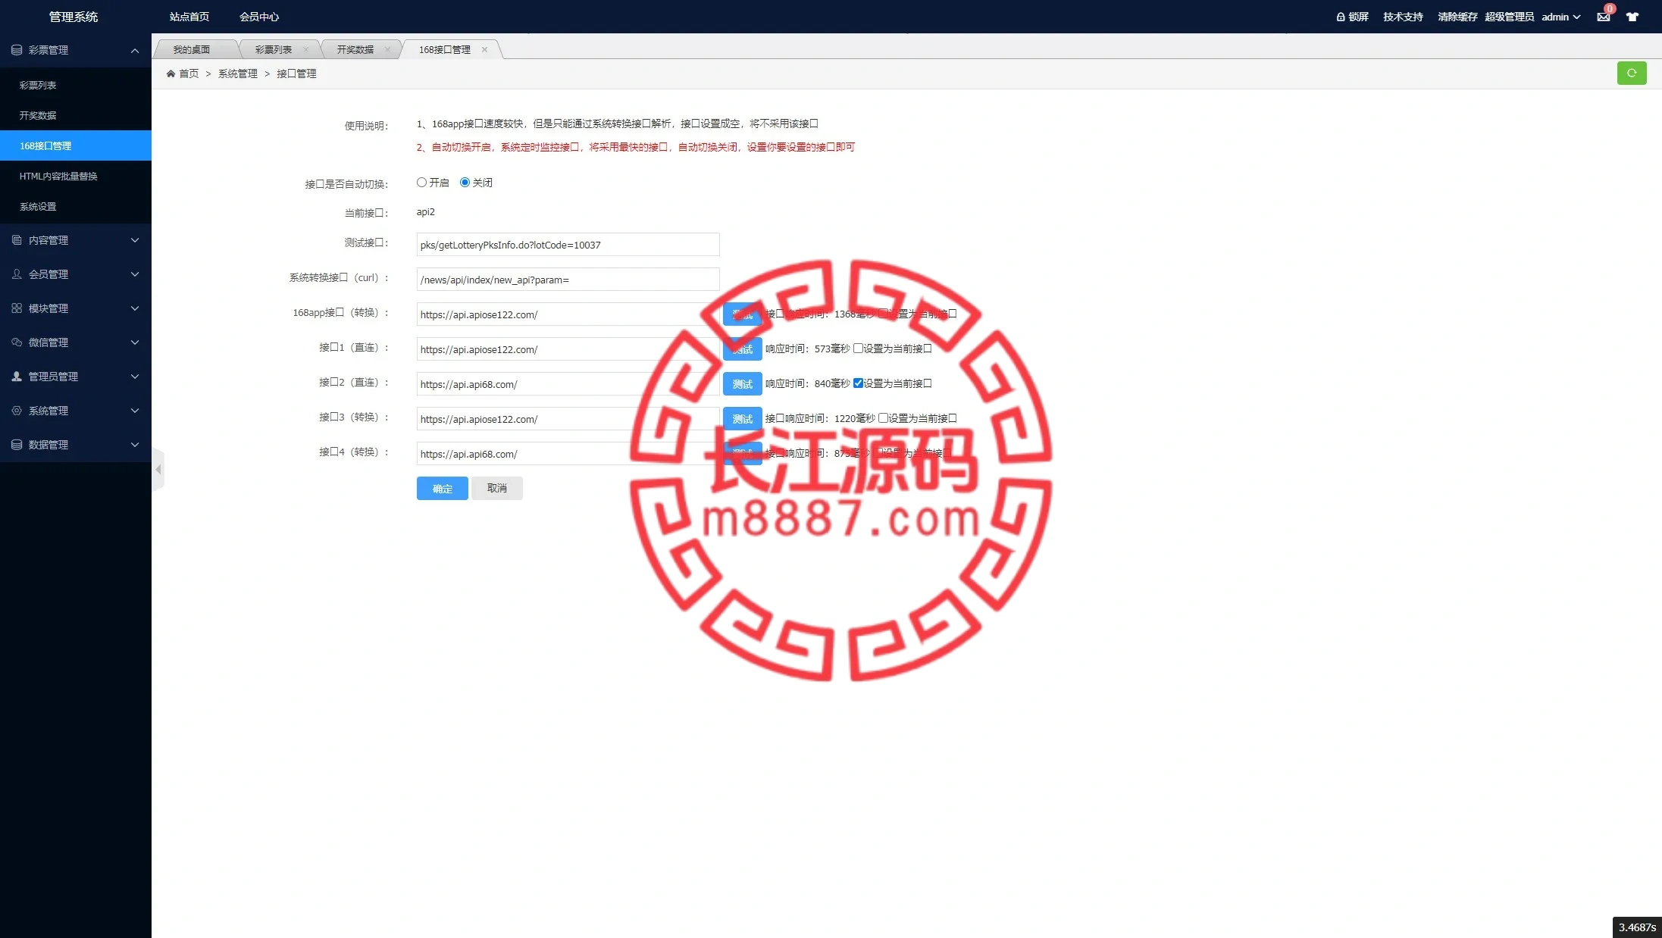Viewport: 1662px width, 938px height.
Task: Open the admin user dropdown
Action: pyautogui.click(x=1560, y=17)
